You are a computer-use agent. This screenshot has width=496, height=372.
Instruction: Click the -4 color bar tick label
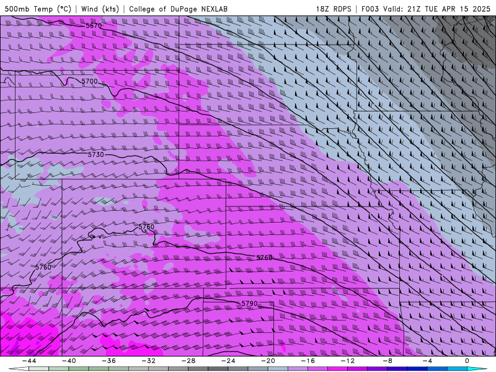pyautogui.click(x=428, y=361)
